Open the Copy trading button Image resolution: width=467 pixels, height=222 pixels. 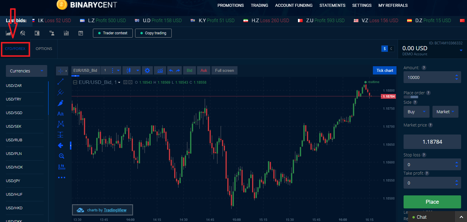coord(153,33)
